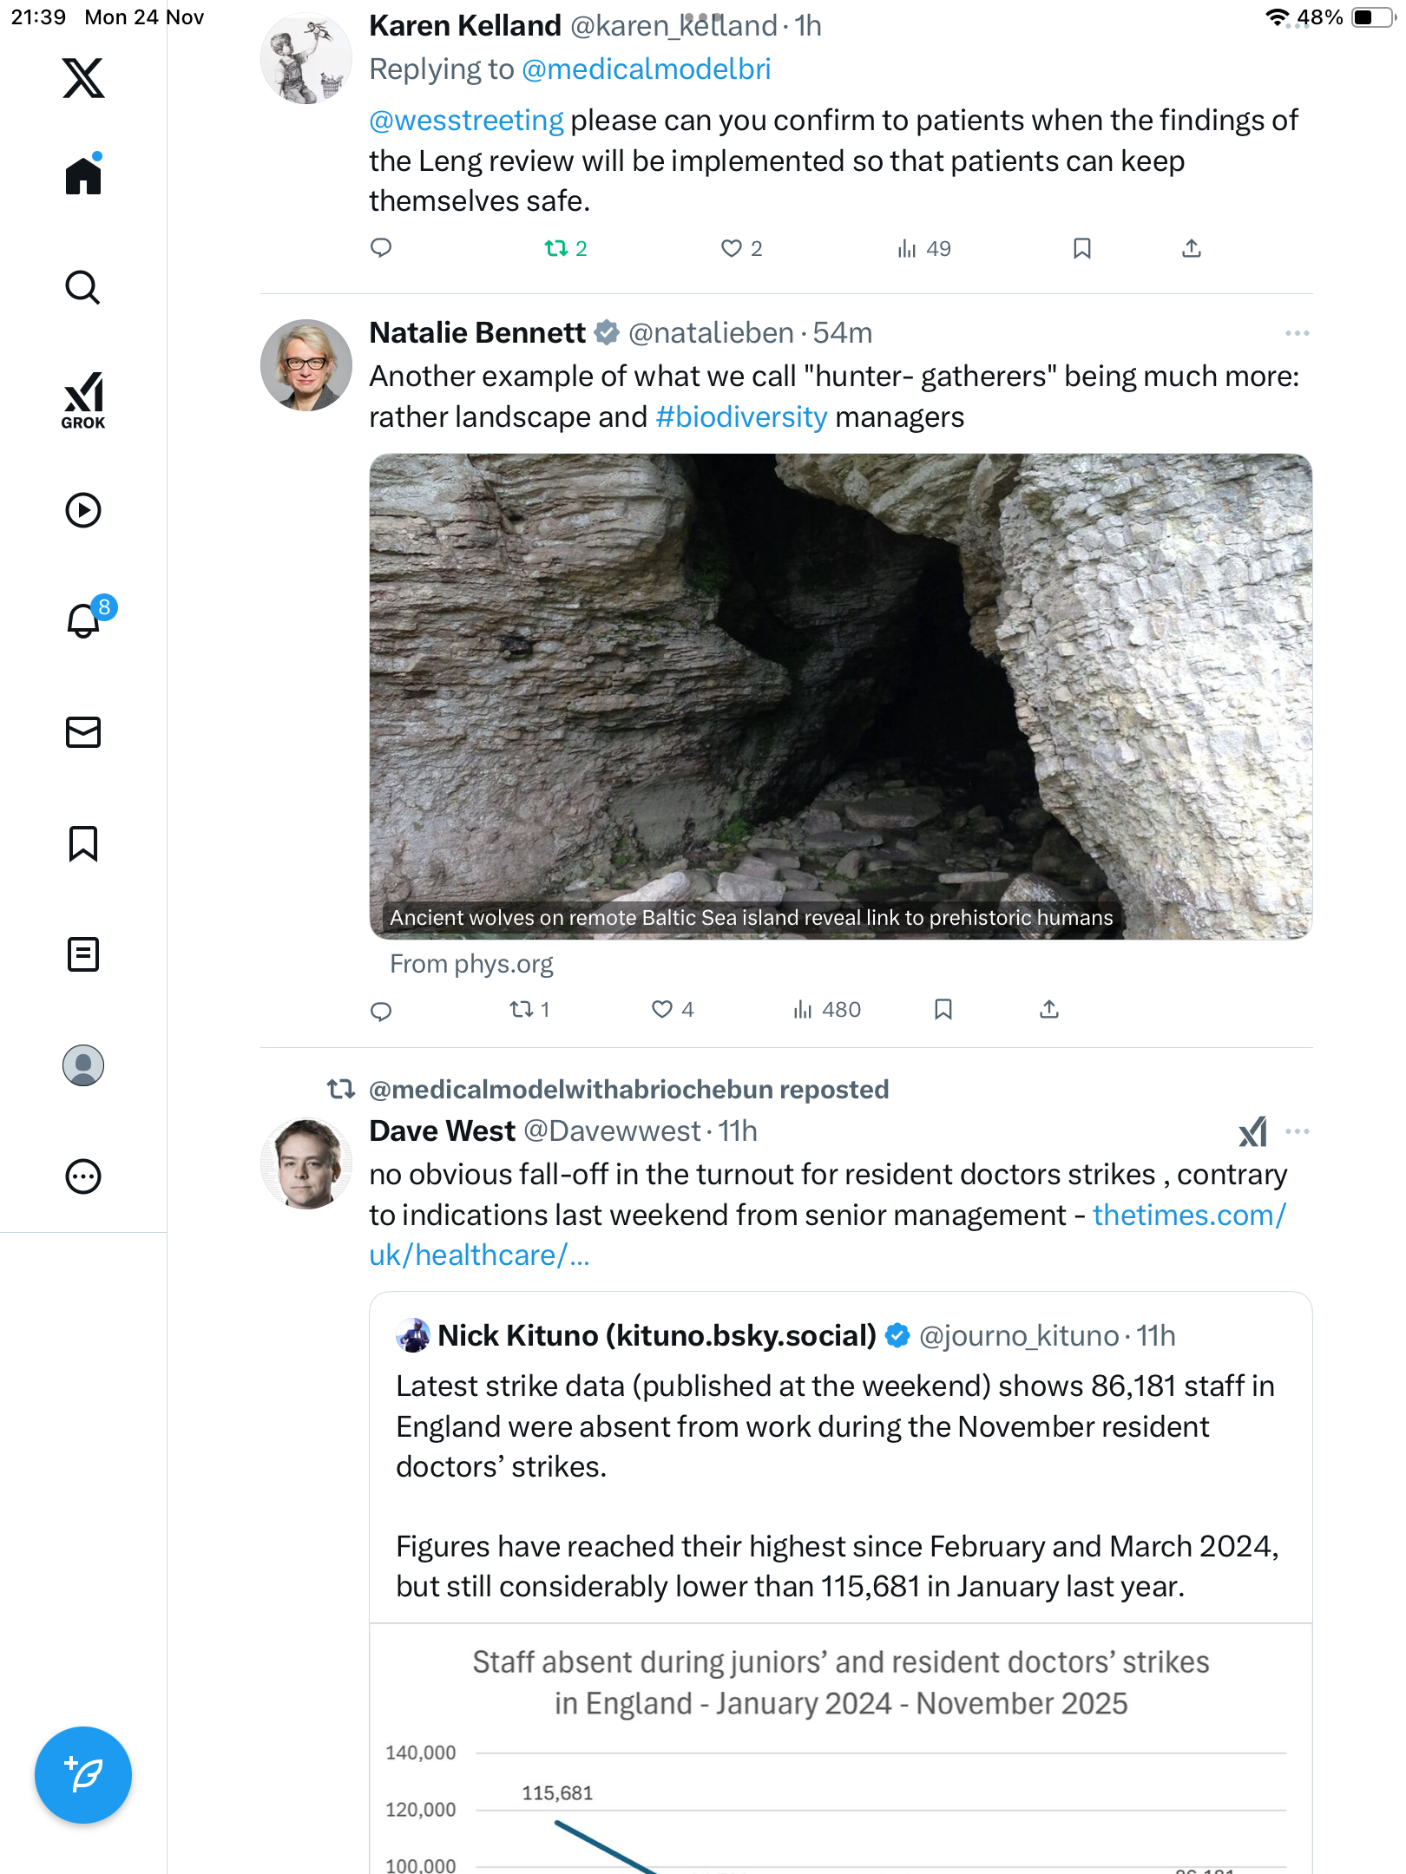Screen dimensions: 1406x1874
Task: Open more options on Dave West's post
Action: point(1297,1131)
